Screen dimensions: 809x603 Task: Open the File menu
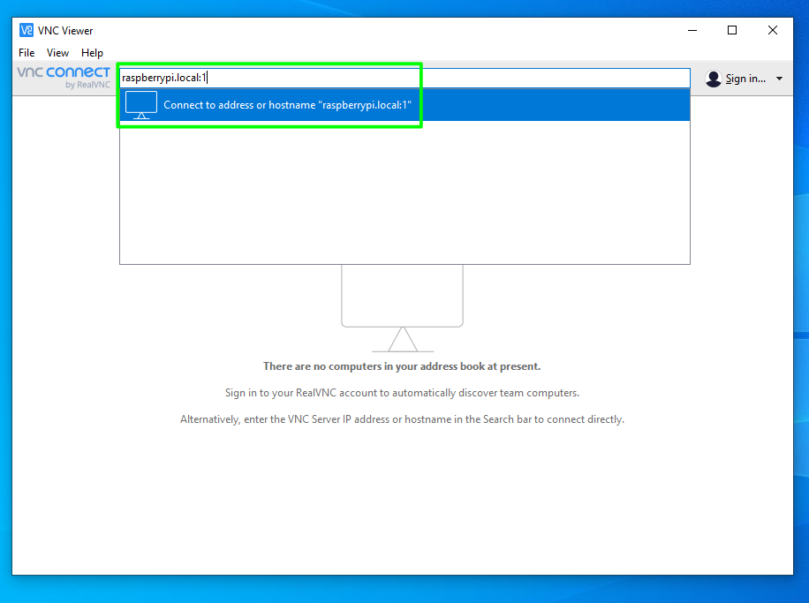coord(26,52)
